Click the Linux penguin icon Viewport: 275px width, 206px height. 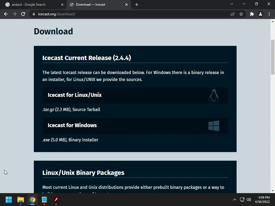click(214, 95)
